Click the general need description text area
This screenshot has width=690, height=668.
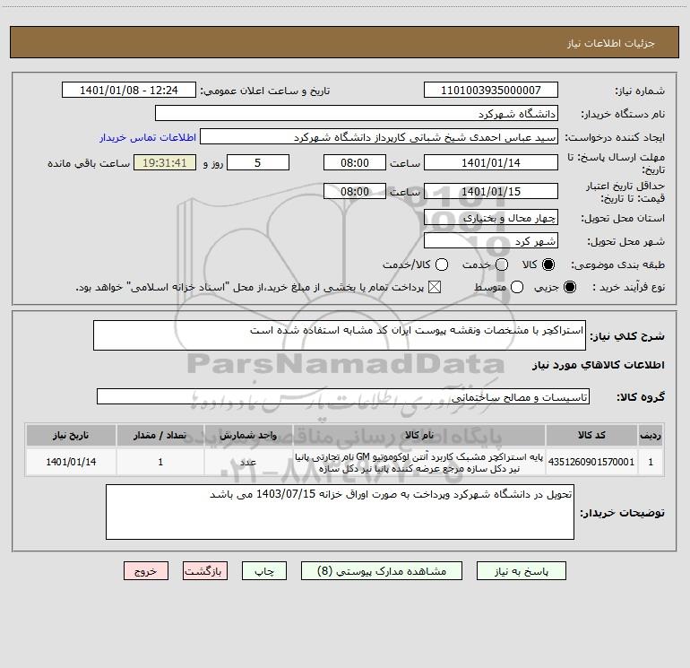click(340, 335)
